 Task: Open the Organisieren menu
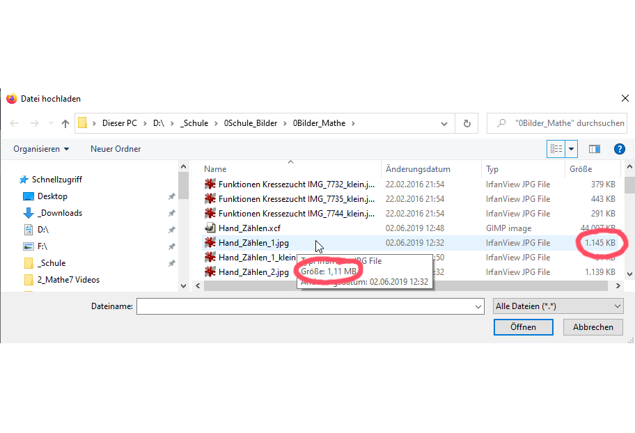pyautogui.click(x=41, y=149)
